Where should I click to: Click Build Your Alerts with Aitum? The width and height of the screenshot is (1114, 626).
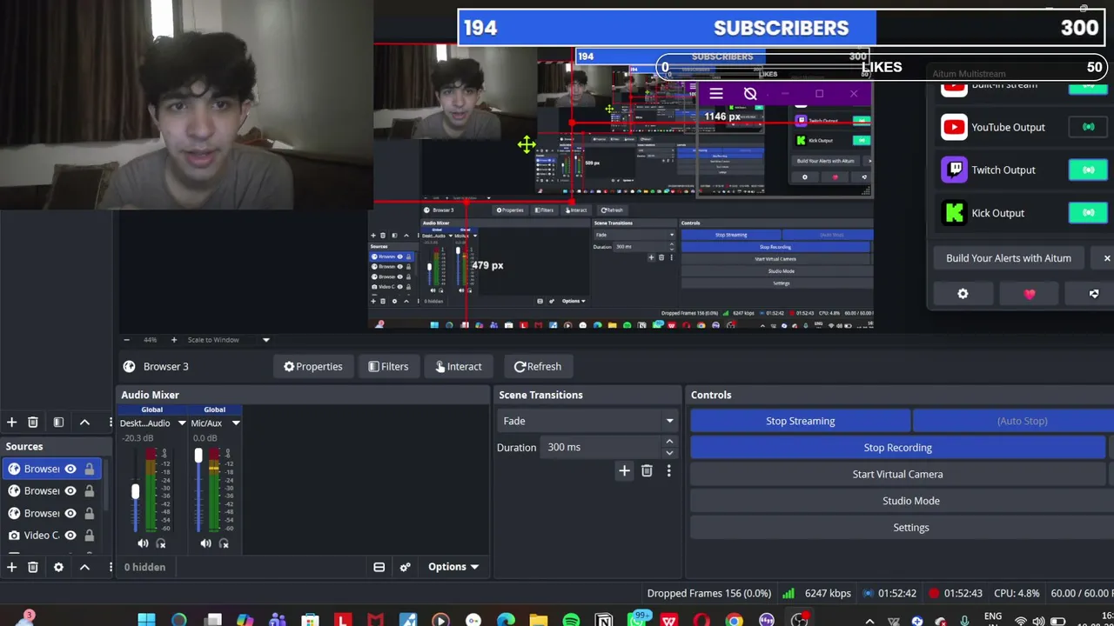[x=1009, y=258]
